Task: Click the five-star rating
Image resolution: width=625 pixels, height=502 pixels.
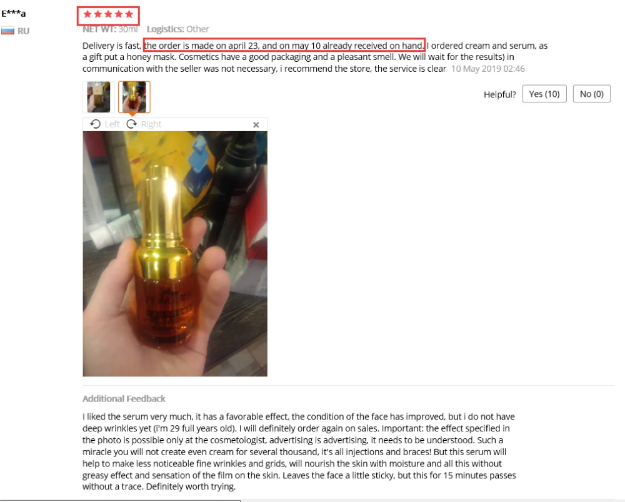Action: coord(108,15)
